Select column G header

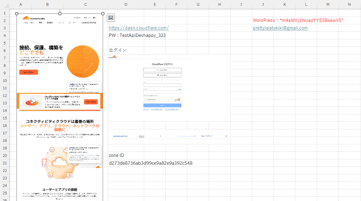(198, 4)
